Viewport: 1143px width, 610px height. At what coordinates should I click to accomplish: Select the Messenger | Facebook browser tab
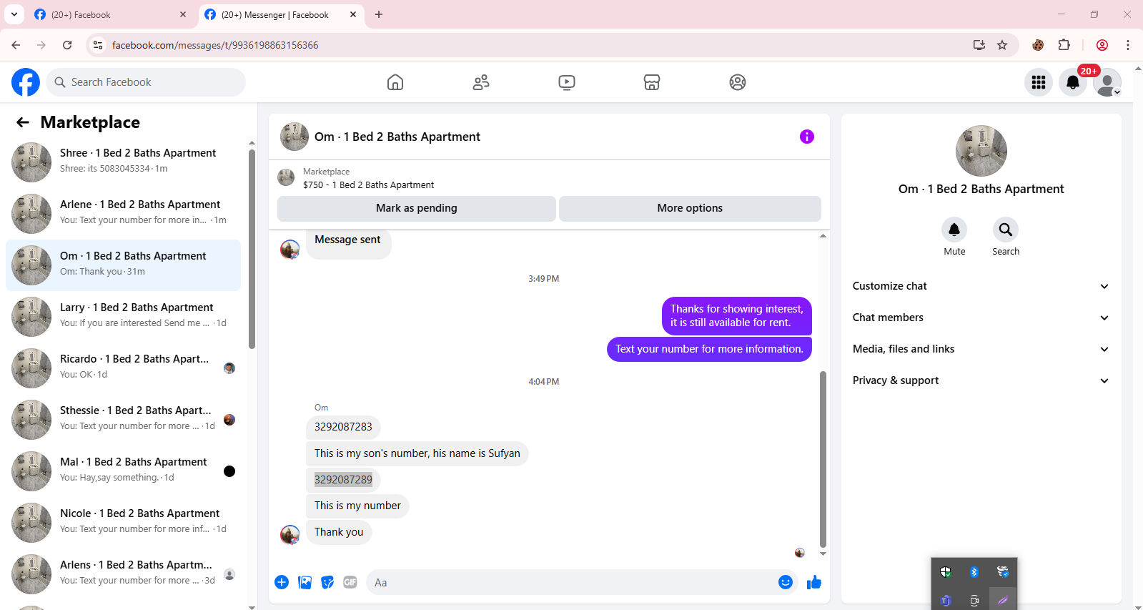[281, 14]
